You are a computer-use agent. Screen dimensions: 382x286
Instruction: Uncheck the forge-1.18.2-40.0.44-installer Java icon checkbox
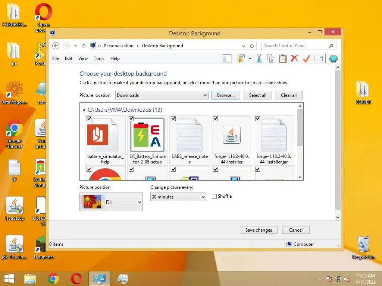click(x=215, y=119)
